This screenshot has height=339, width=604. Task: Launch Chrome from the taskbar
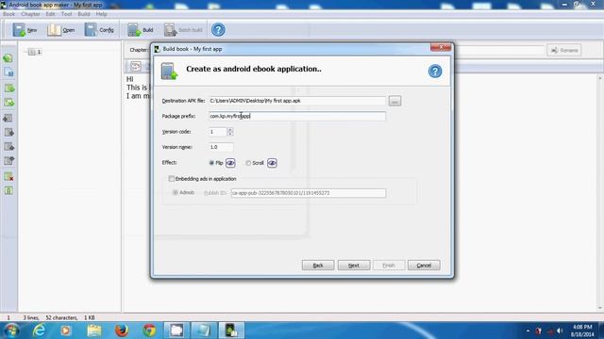pos(149,331)
